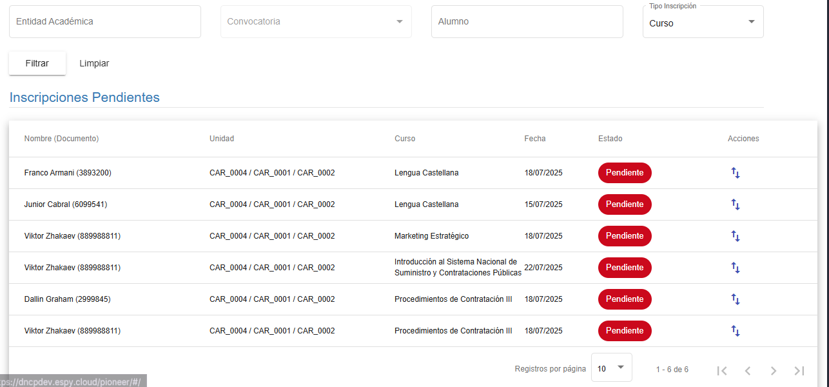
Task: Open the Tipo Inscripción dropdown
Action: tap(703, 23)
